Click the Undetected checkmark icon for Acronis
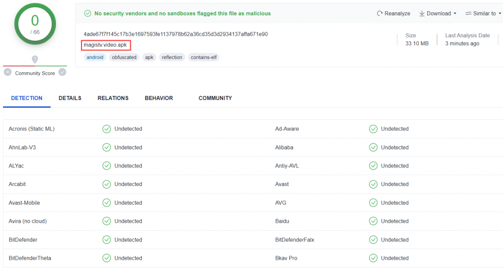 tap(107, 129)
